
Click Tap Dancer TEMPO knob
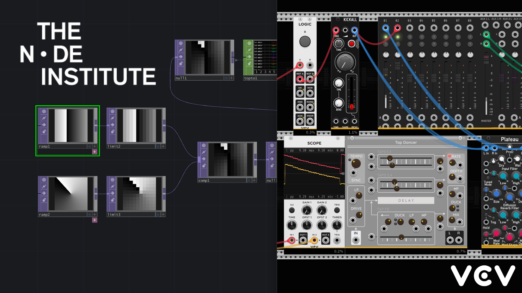click(x=356, y=163)
